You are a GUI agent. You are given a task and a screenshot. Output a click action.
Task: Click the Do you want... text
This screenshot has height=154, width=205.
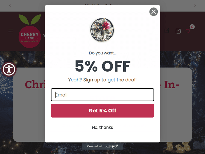tap(102, 53)
